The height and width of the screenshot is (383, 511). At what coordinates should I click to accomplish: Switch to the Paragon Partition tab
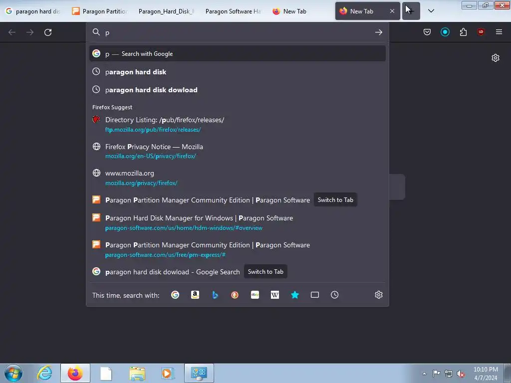click(x=101, y=11)
